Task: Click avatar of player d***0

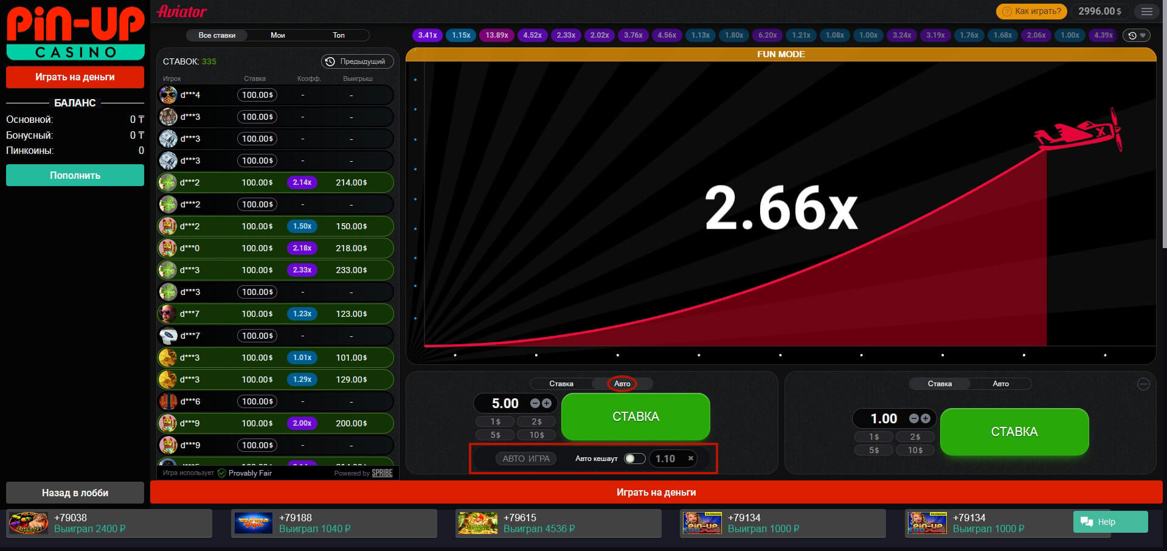Action: tap(168, 248)
